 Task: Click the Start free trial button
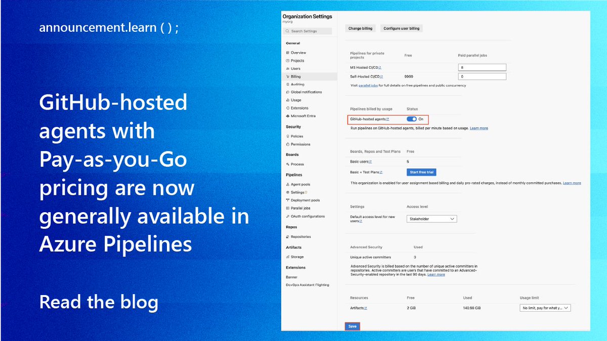[422, 172]
